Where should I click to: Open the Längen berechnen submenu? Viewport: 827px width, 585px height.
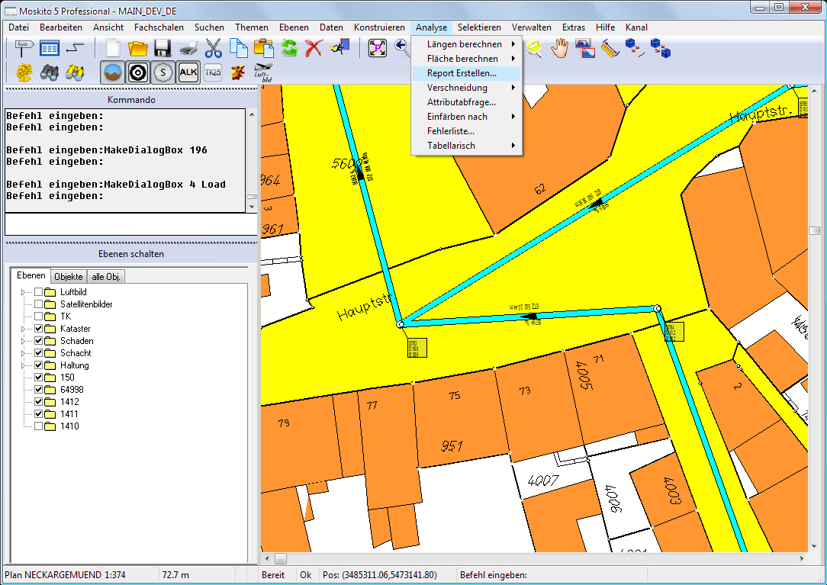(466, 44)
